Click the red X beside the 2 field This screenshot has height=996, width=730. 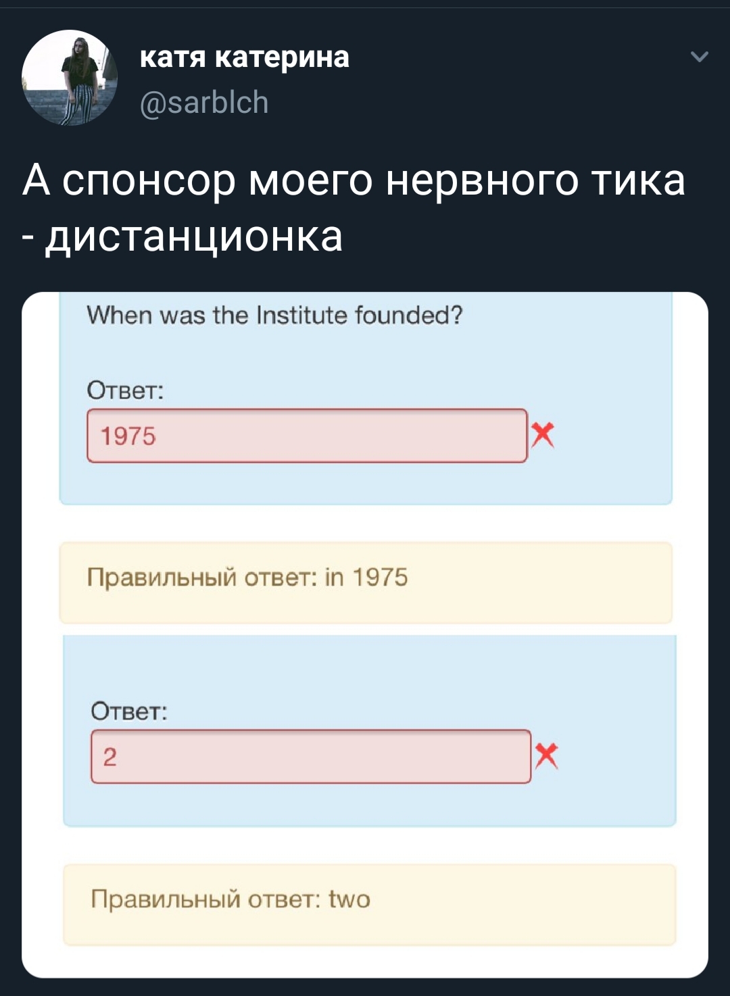click(x=546, y=756)
